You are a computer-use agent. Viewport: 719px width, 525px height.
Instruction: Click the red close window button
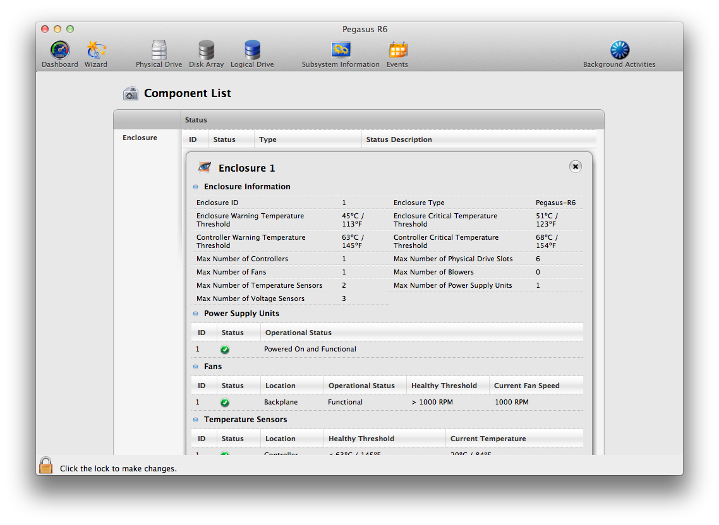(x=45, y=29)
